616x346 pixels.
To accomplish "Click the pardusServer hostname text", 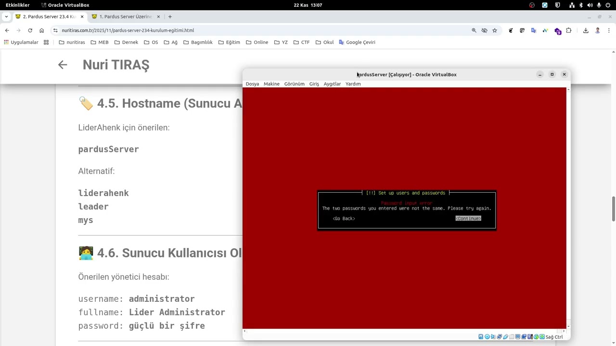I will tap(108, 149).
